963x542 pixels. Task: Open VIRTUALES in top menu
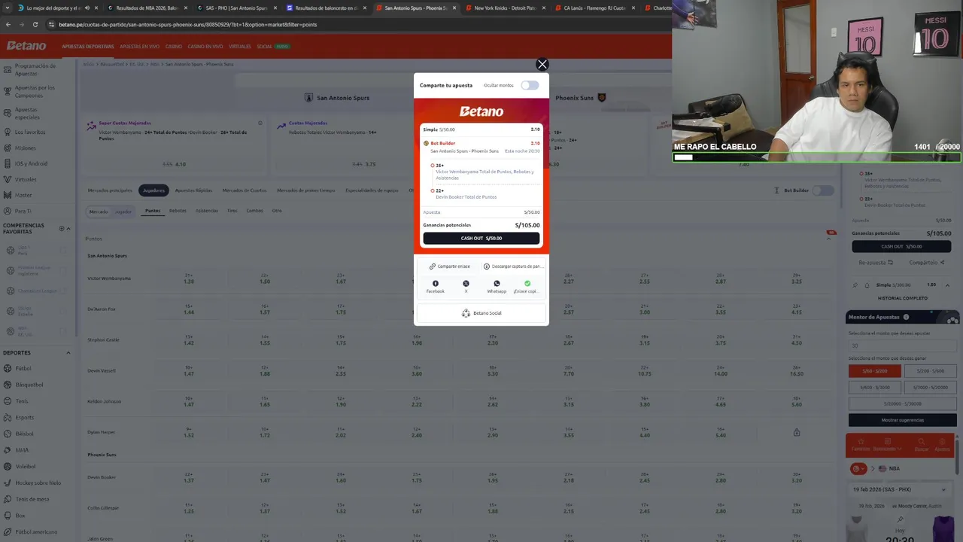pyautogui.click(x=240, y=47)
